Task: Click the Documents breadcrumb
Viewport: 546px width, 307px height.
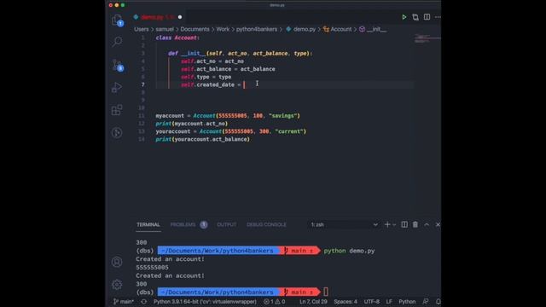Action: 195,29
